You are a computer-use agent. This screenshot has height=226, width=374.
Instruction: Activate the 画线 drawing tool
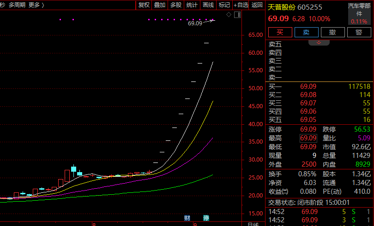208,5
